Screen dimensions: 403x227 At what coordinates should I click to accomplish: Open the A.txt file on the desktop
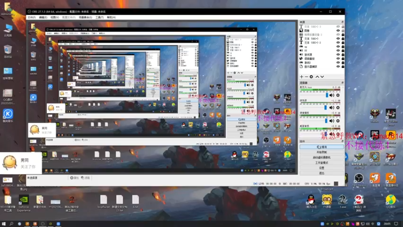(x=136, y=201)
